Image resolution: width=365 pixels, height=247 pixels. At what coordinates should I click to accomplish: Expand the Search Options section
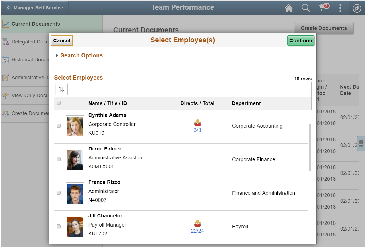pyautogui.click(x=79, y=55)
